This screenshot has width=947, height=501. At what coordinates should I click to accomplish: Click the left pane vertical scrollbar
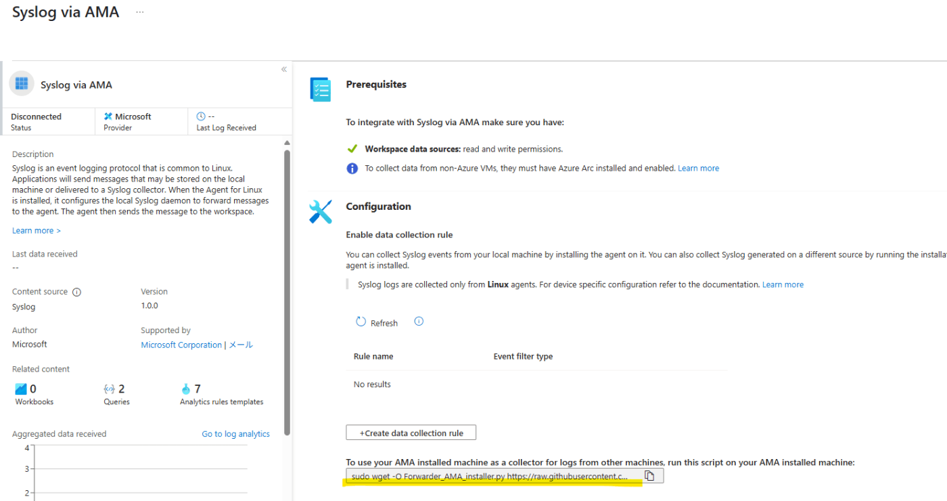287,291
